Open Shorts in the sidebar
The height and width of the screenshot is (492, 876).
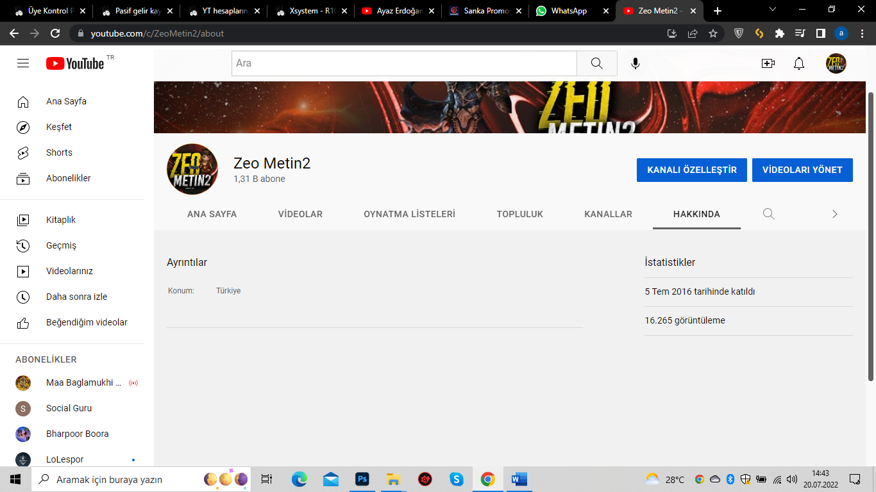(77, 152)
